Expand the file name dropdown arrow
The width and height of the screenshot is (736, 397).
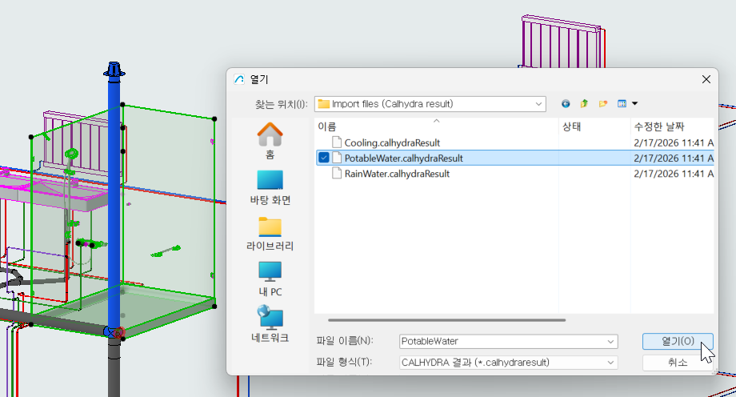pyautogui.click(x=610, y=341)
